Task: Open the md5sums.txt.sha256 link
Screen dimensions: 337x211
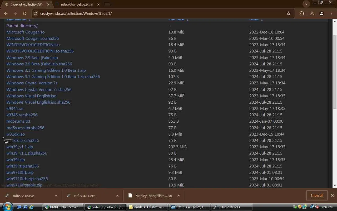Action: click(25, 128)
